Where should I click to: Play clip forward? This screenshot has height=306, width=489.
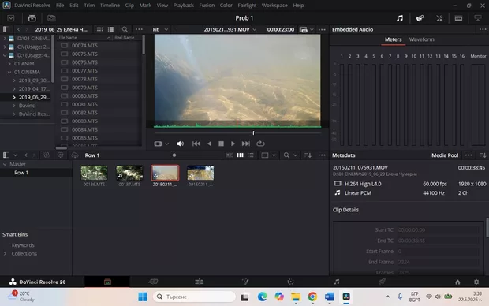(233, 144)
